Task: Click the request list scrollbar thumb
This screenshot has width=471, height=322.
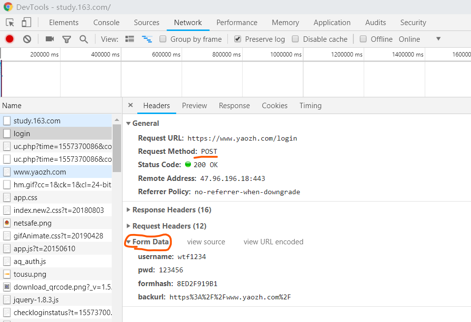Action: click(x=117, y=148)
